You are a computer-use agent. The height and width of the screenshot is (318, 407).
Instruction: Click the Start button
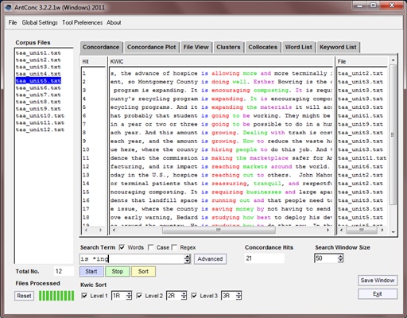pos(91,271)
